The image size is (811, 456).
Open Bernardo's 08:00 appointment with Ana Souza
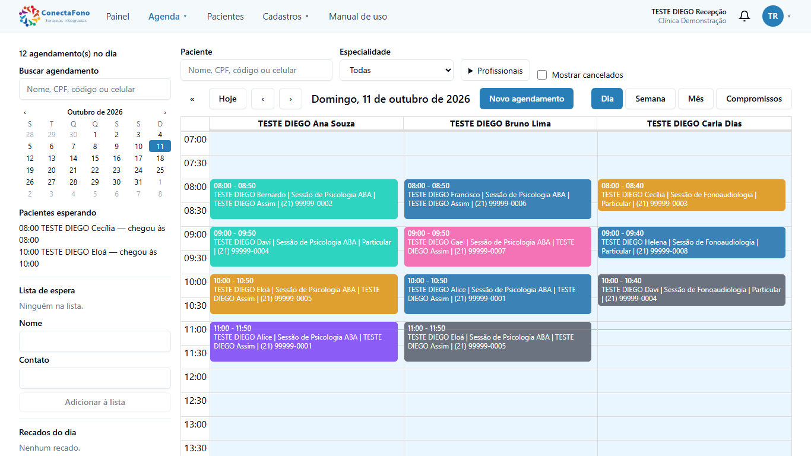pos(304,199)
